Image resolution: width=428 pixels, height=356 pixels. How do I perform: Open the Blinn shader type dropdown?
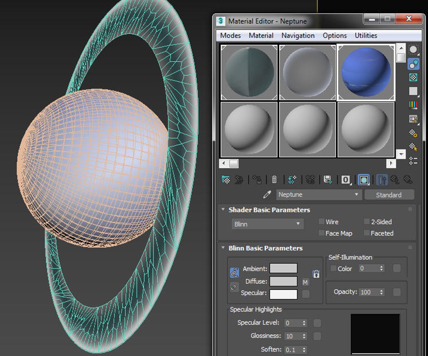[x=267, y=224]
